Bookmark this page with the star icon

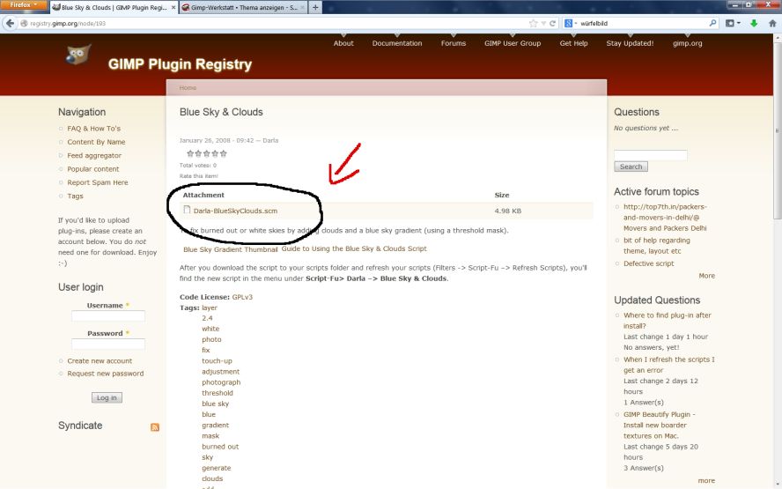(x=533, y=23)
